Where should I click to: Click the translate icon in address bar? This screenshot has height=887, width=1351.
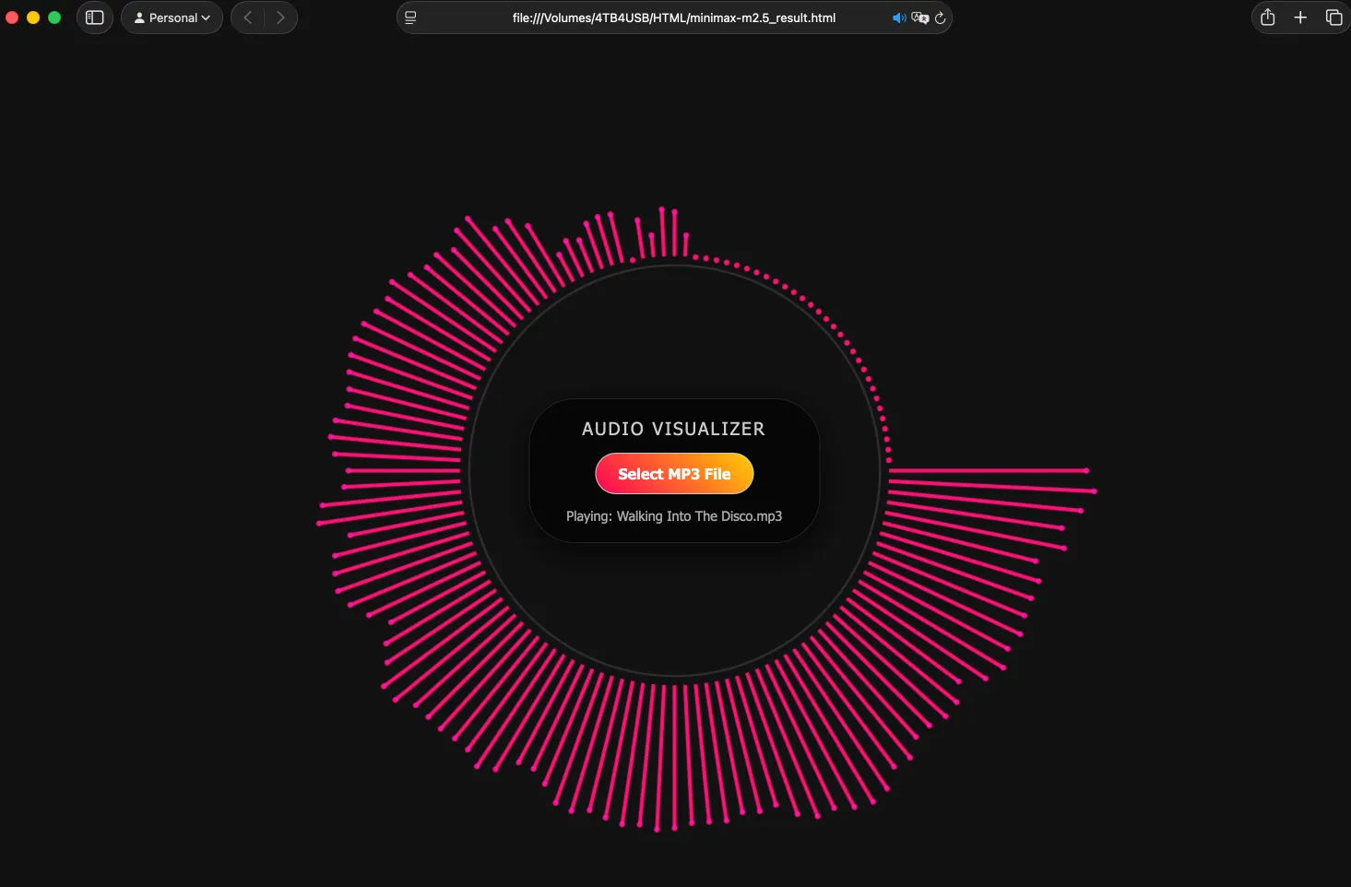tap(919, 18)
